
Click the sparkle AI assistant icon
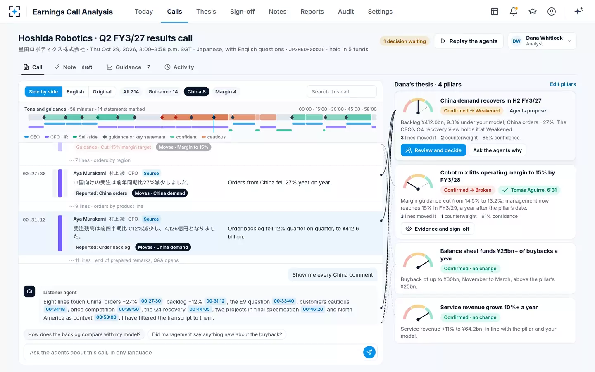pos(578,11)
